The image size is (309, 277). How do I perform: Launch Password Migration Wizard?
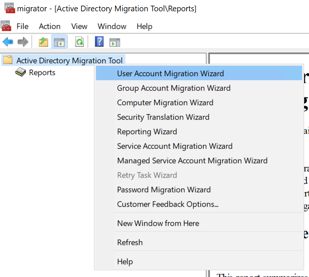(199, 190)
